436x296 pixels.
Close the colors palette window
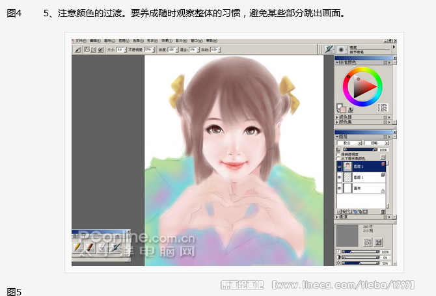pyautogui.click(x=394, y=58)
